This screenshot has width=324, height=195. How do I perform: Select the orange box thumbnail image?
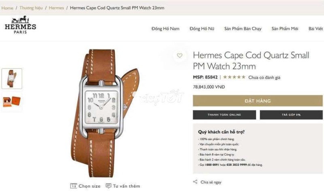[12, 102]
